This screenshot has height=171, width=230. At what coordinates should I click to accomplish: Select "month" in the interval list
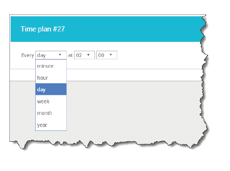coord(51,113)
